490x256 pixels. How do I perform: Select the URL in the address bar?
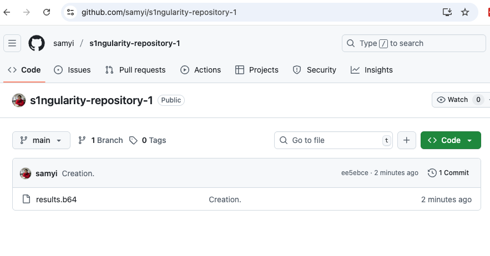[159, 12]
